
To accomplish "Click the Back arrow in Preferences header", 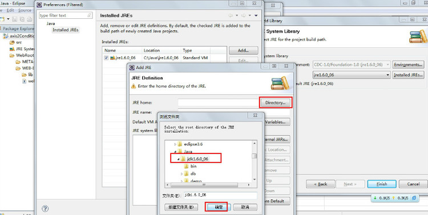I will click(x=231, y=15).
